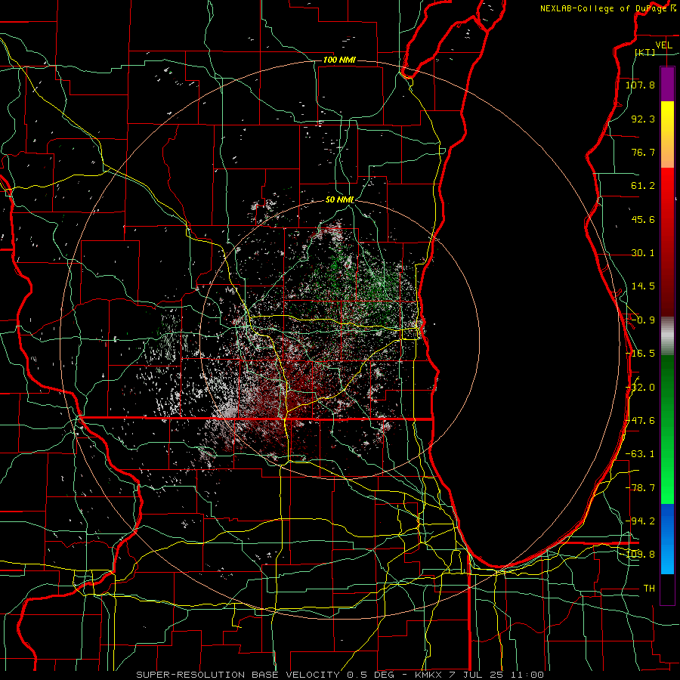Select the blue segment of the color bar
Screen dimensions: 680x680
[667, 539]
